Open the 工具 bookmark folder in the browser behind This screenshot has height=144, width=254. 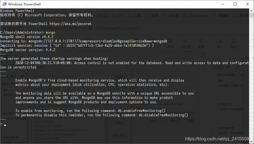pyautogui.click(x=134, y=16)
